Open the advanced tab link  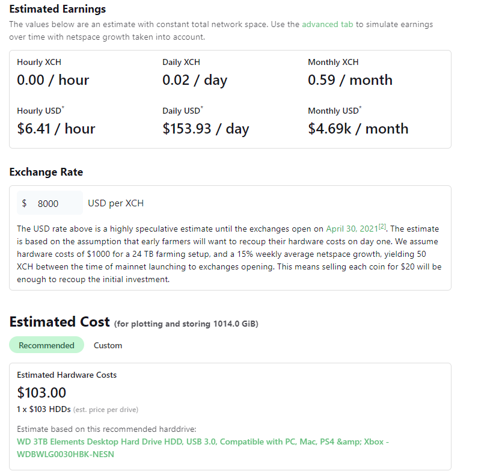[327, 25]
